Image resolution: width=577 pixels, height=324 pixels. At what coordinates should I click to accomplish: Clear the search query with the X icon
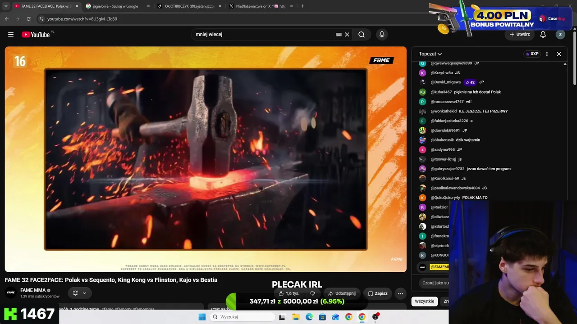(347, 35)
